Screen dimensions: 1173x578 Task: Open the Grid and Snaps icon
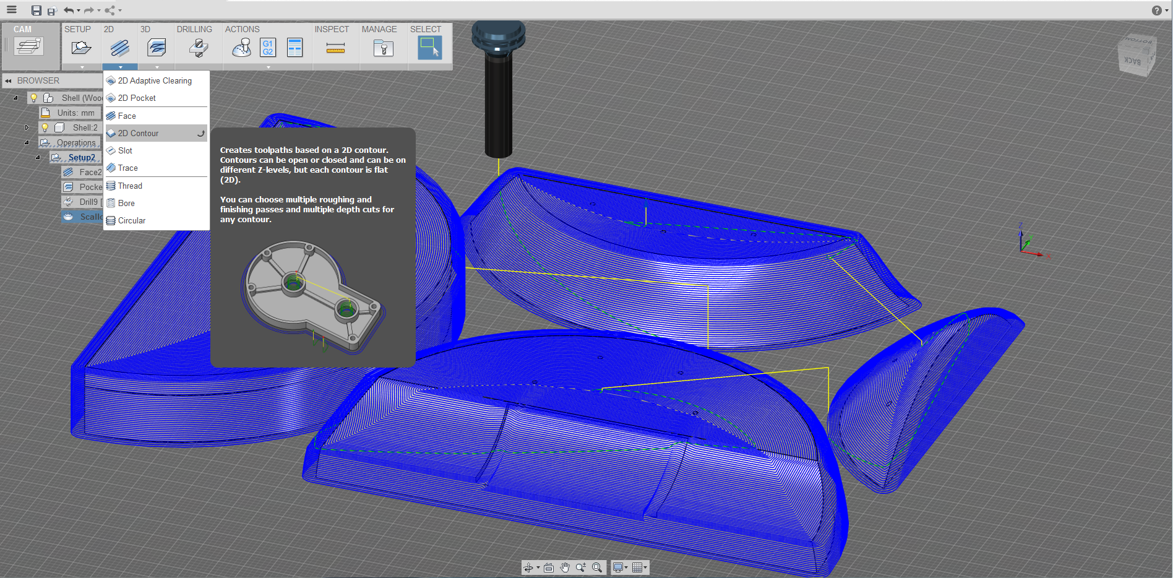click(637, 567)
